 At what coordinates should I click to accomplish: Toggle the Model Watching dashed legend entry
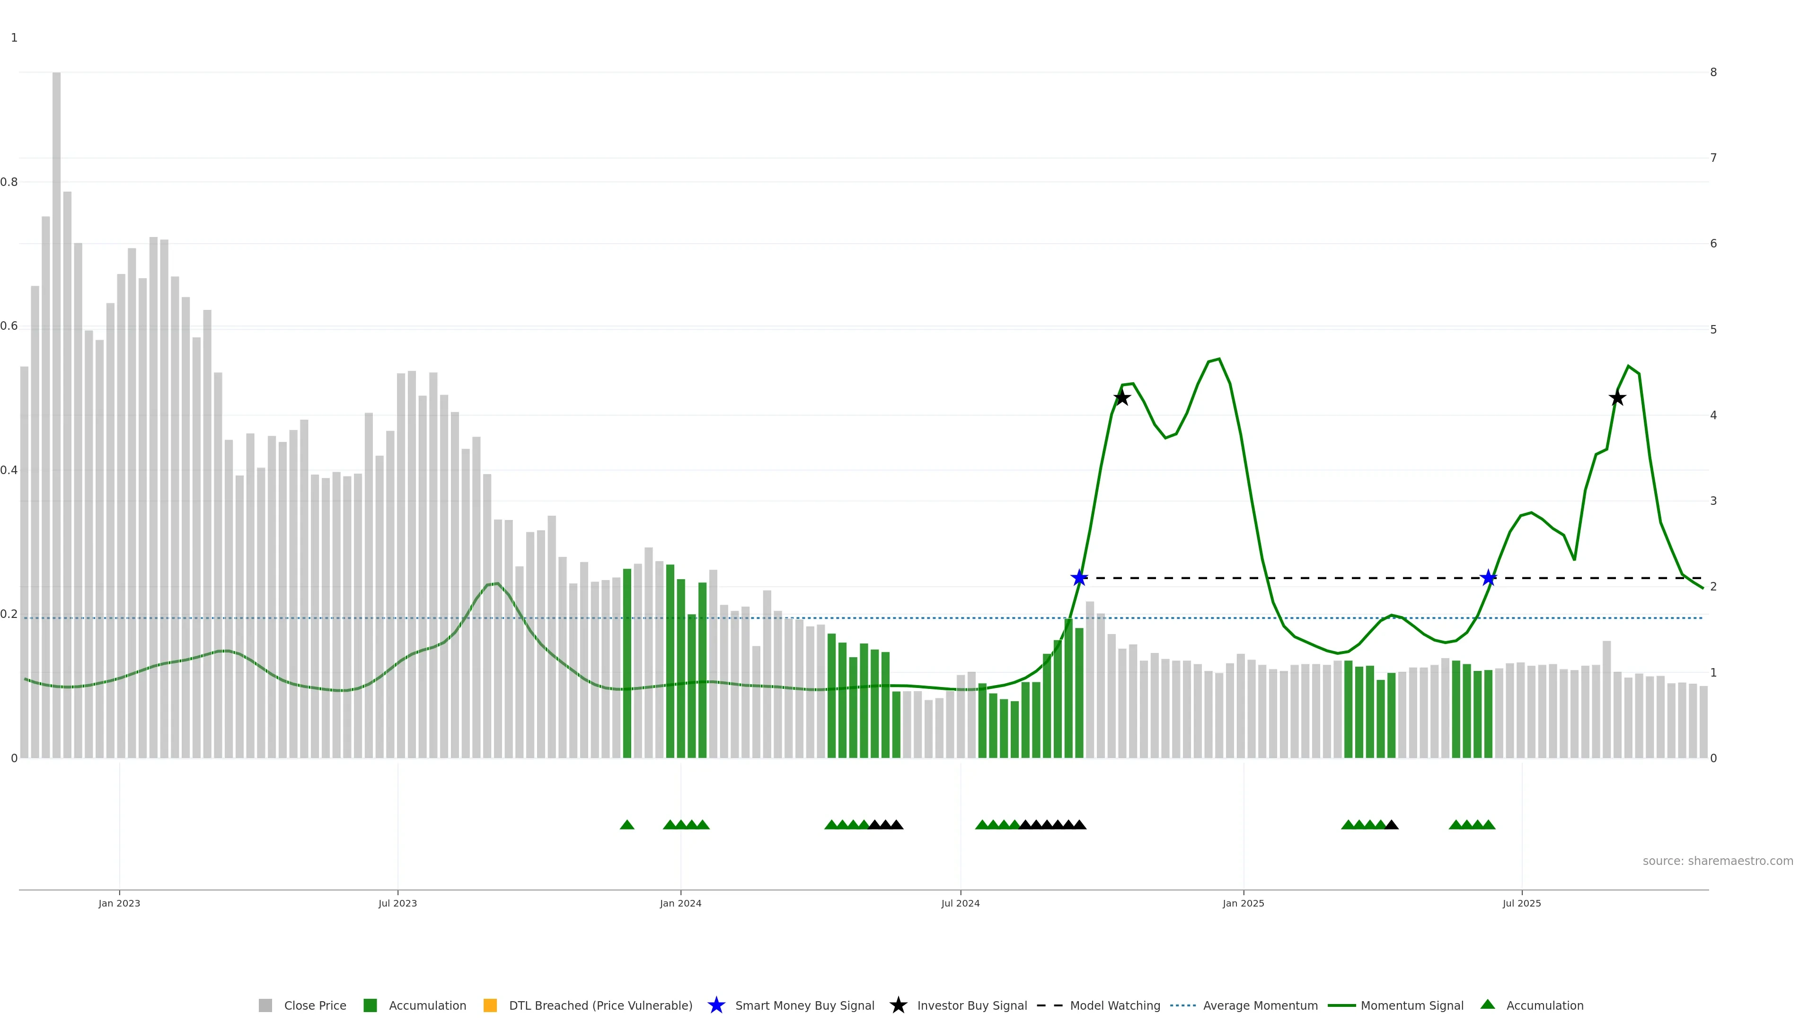coord(1114,1005)
